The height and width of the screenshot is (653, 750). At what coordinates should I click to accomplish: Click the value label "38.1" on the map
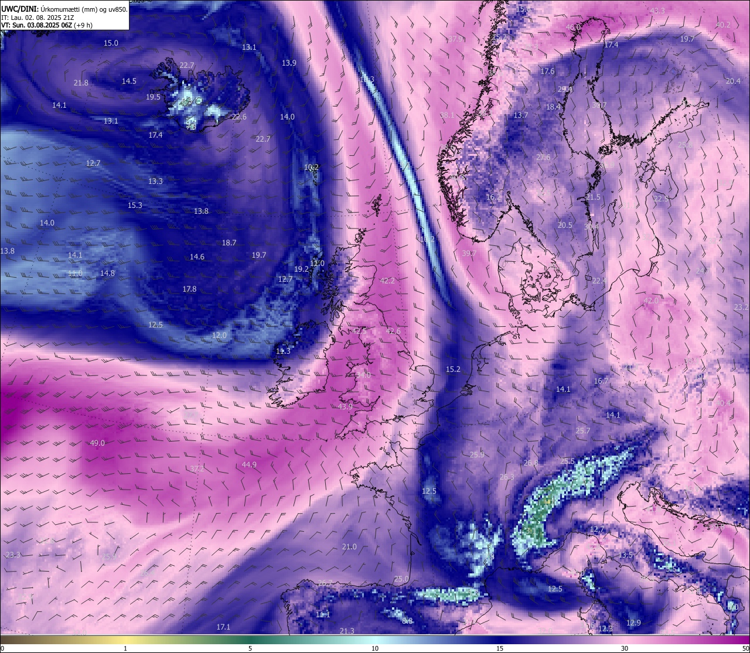[447, 115]
